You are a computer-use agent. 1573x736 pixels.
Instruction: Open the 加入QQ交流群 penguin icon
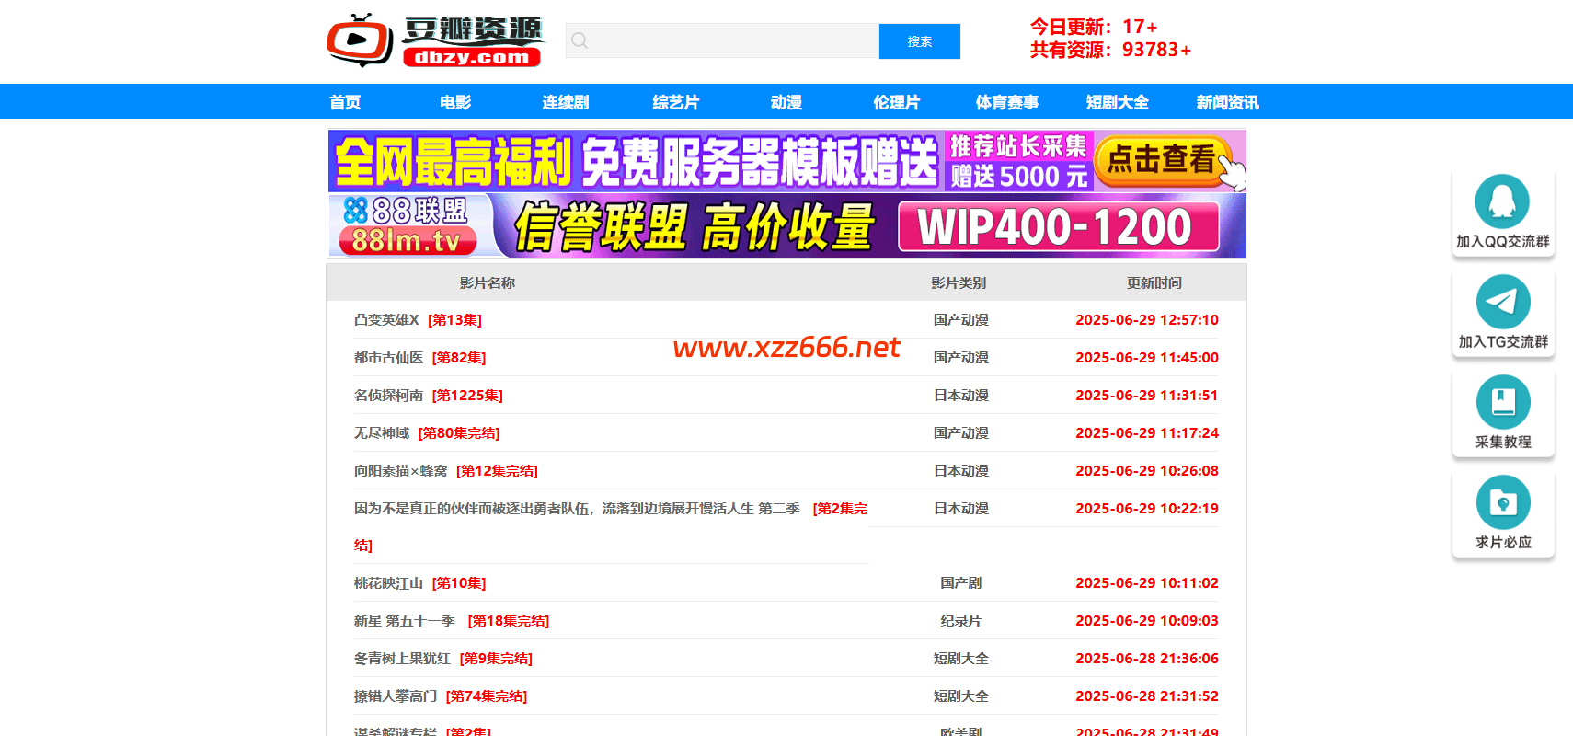(x=1502, y=201)
